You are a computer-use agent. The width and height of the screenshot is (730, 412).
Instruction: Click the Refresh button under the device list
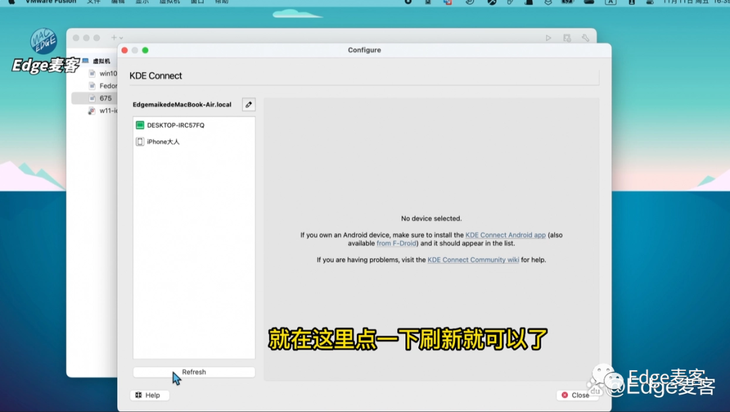click(194, 372)
